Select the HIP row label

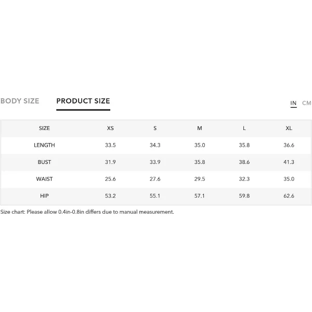(x=44, y=196)
